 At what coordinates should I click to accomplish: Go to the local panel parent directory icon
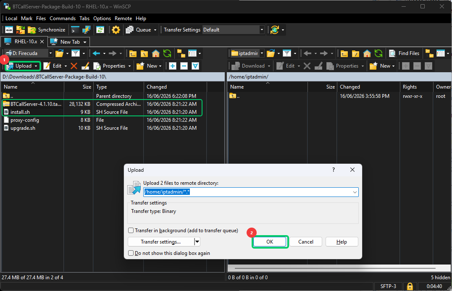[x=133, y=53]
